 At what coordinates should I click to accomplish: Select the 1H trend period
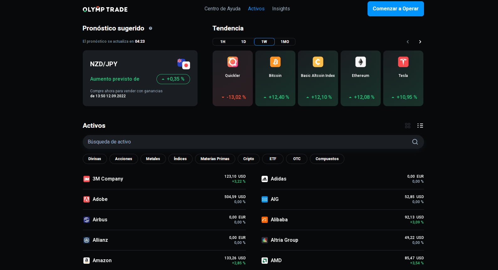click(223, 42)
